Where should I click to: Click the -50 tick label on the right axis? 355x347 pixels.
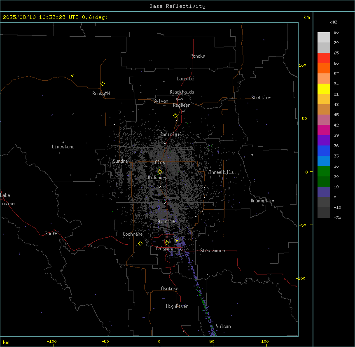pos(302,225)
